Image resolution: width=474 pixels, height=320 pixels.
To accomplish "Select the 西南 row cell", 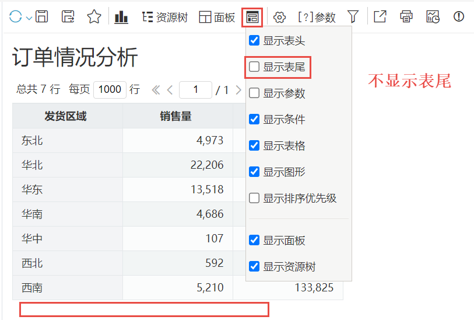I will coord(68,288).
